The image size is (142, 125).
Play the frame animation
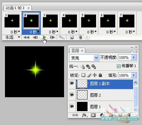(x=45, y=37)
